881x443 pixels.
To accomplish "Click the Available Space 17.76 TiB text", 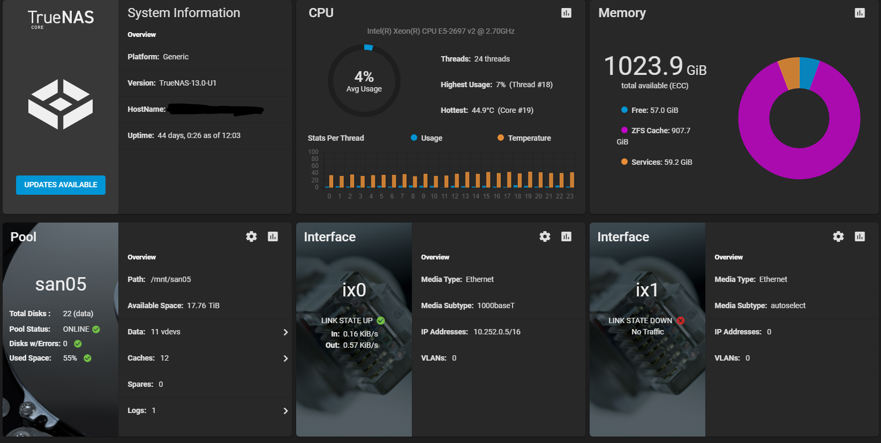I will click(174, 305).
